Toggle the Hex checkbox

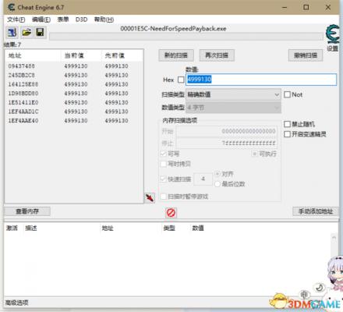click(181, 80)
